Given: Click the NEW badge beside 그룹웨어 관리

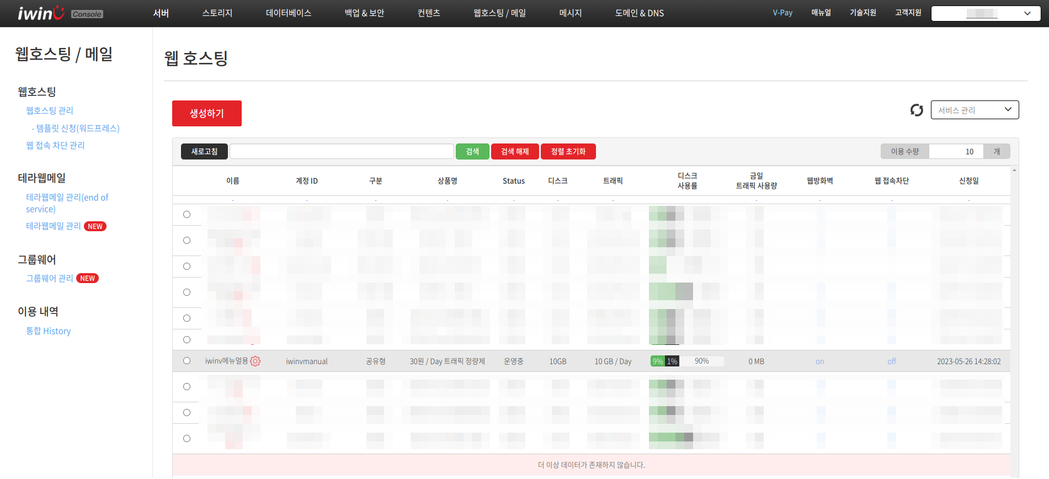Looking at the screenshot, I should pos(87,279).
